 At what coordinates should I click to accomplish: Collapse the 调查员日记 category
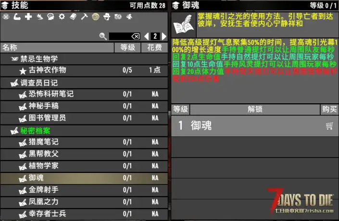pyautogui.click(x=84, y=83)
